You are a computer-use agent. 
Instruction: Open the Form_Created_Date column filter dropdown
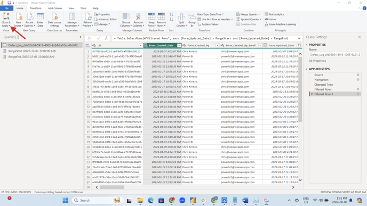click(x=179, y=45)
